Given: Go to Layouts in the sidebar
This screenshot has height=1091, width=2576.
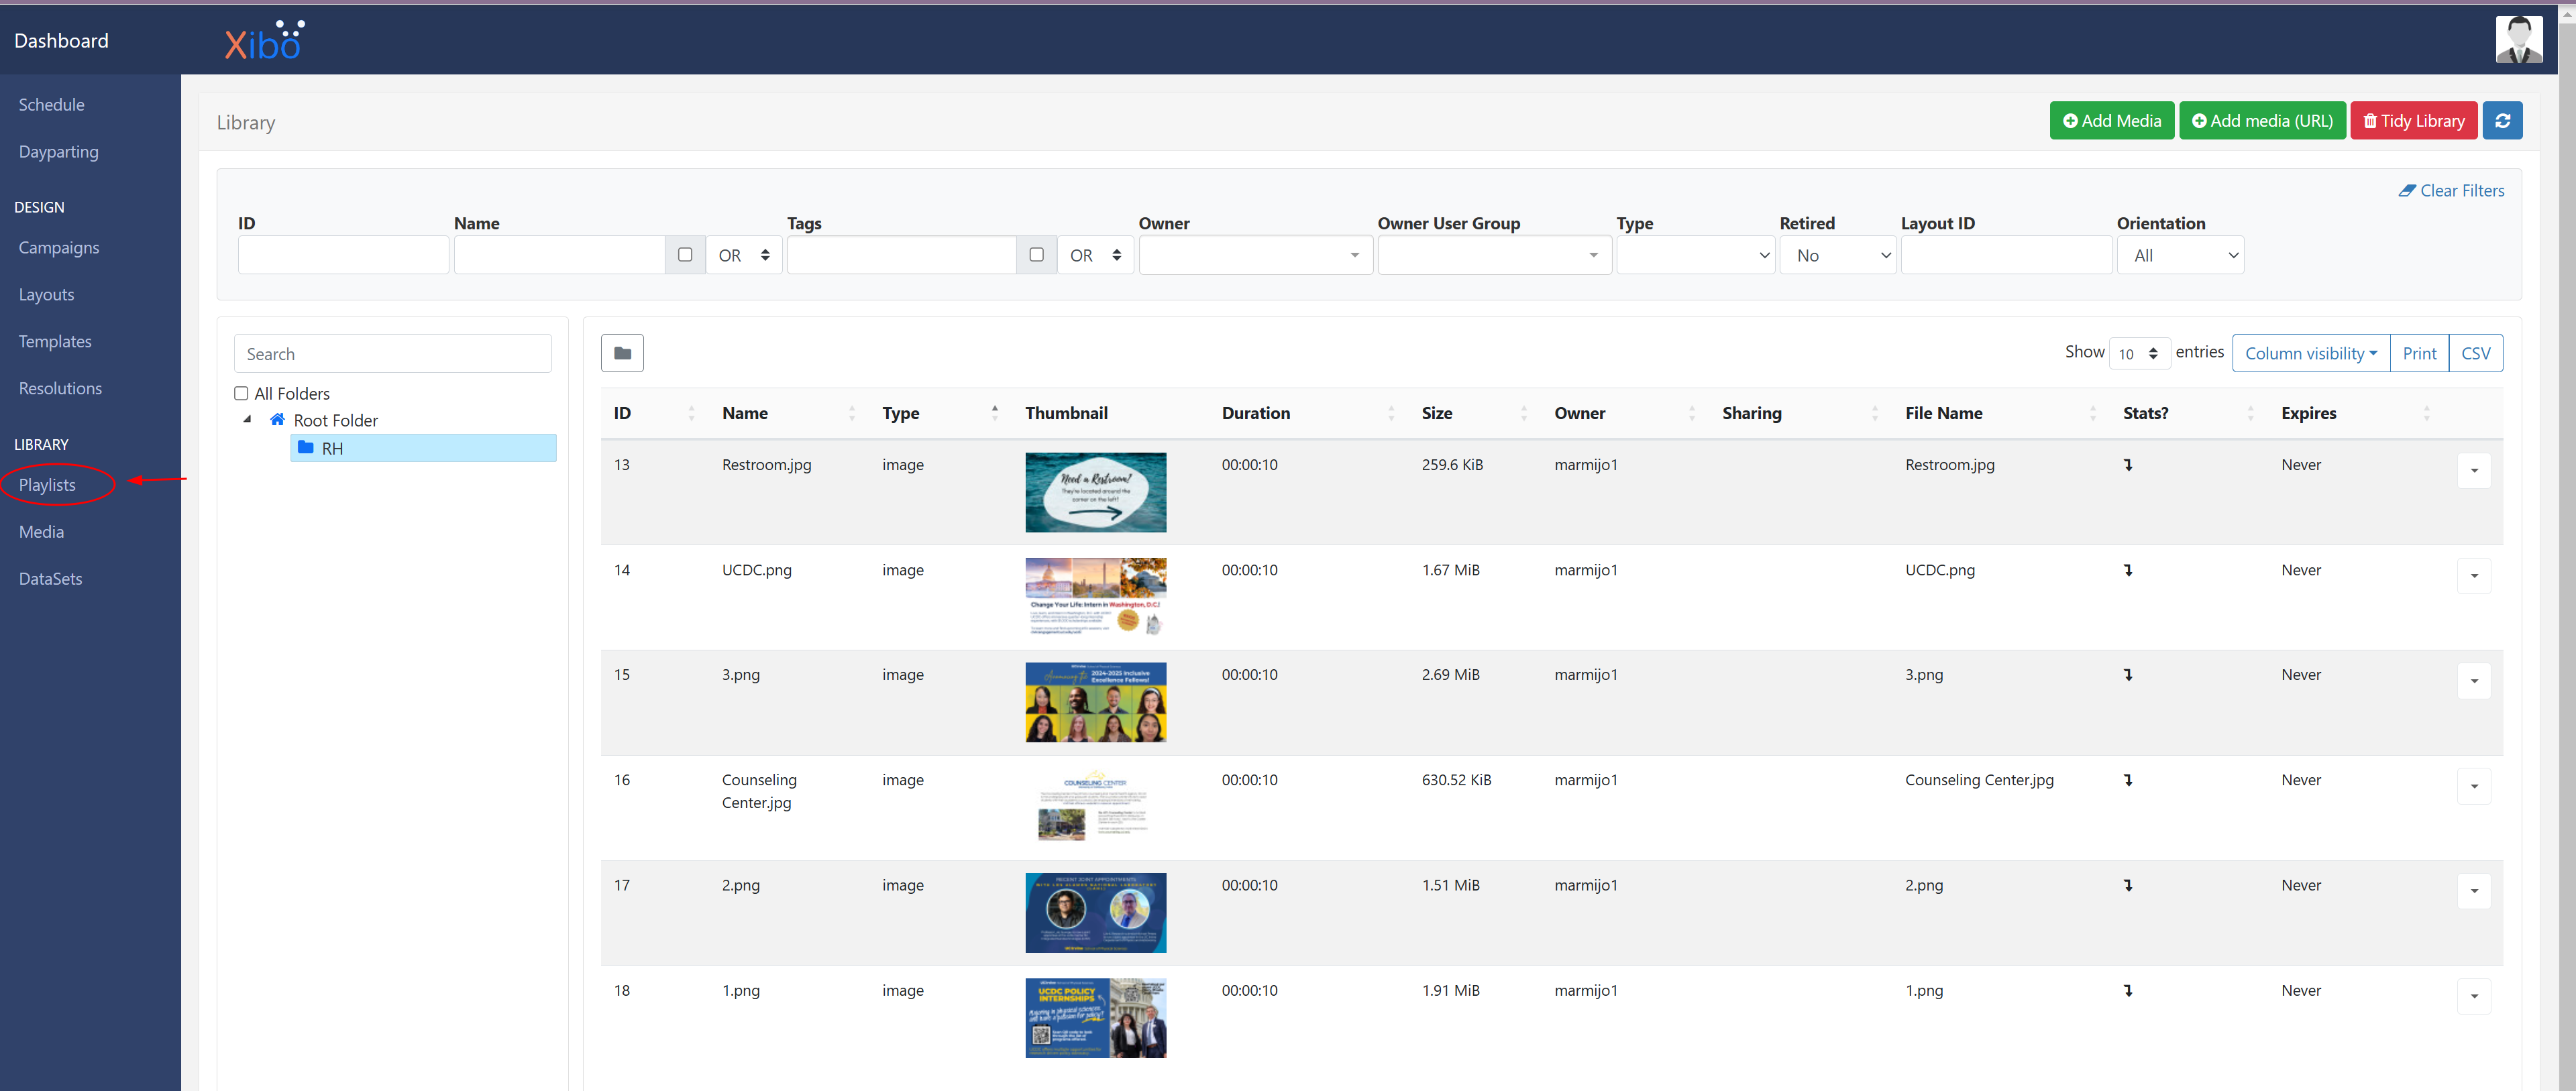Looking at the screenshot, I should pyautogui.click(x=46, y=295).
